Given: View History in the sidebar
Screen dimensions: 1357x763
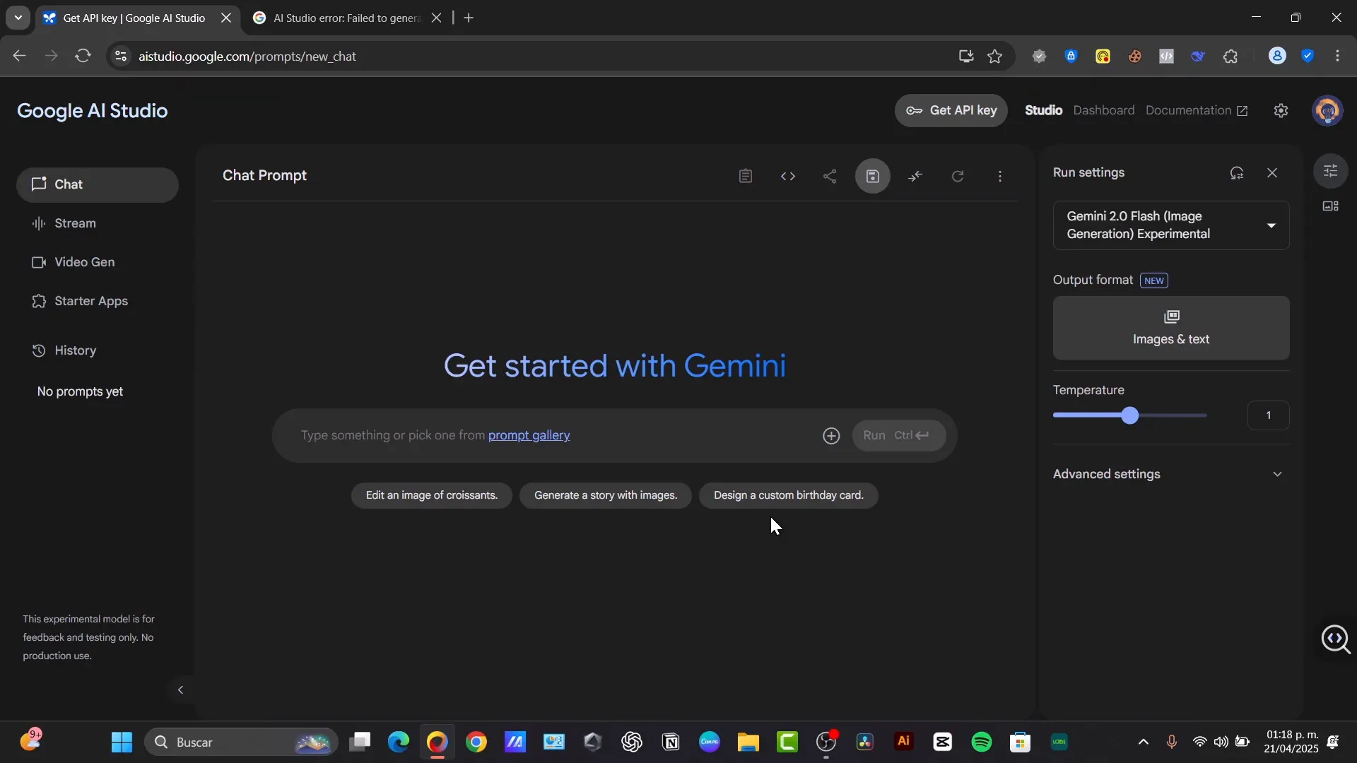Looking at the screenshot, I should click(75, 350).
